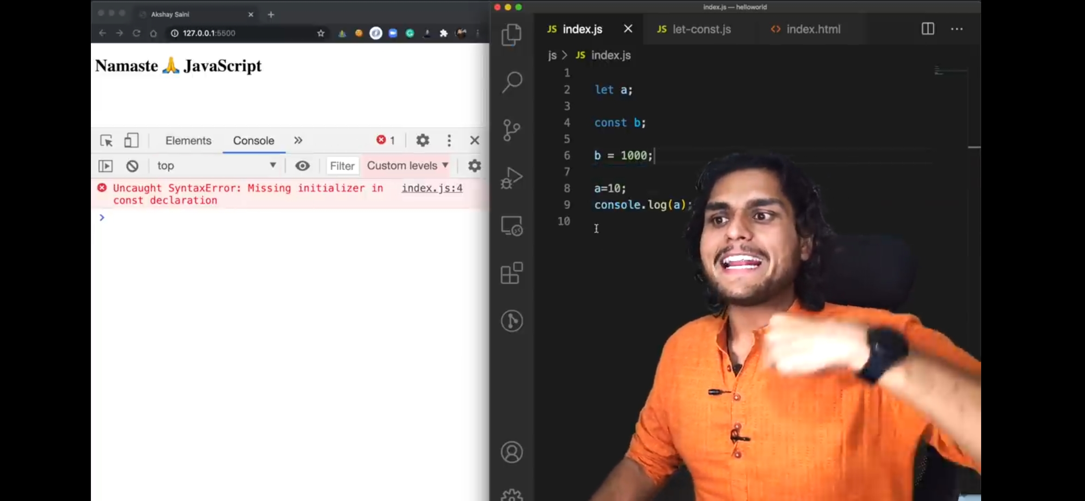Open the VS Code Search panel icon
The height and width of the screenshot is (501, 1085).
coord(512,83)
